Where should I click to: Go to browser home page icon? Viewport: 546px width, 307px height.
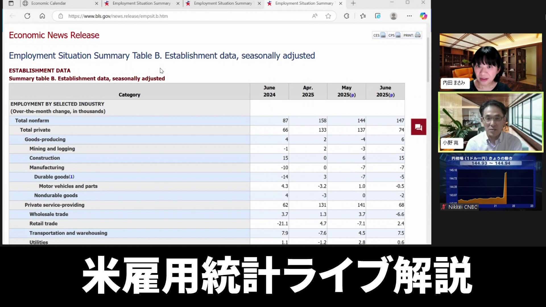(x=42, y=16)
